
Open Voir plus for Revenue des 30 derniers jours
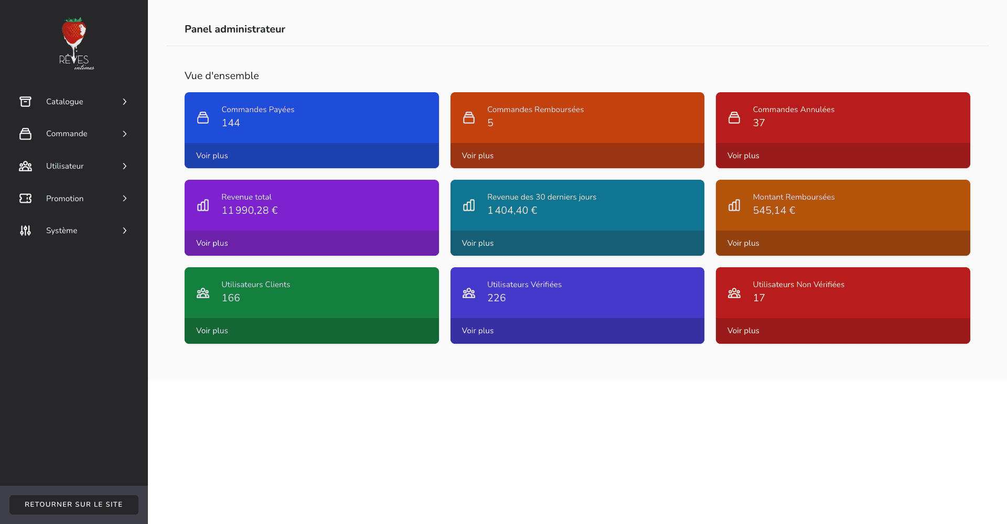pos(477,243)
